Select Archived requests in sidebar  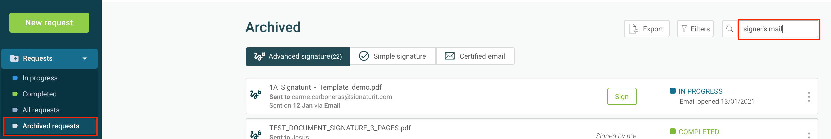(50, 126)
